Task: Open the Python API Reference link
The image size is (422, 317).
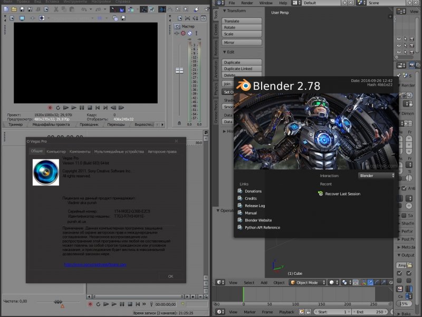Action: click(262, 228)
